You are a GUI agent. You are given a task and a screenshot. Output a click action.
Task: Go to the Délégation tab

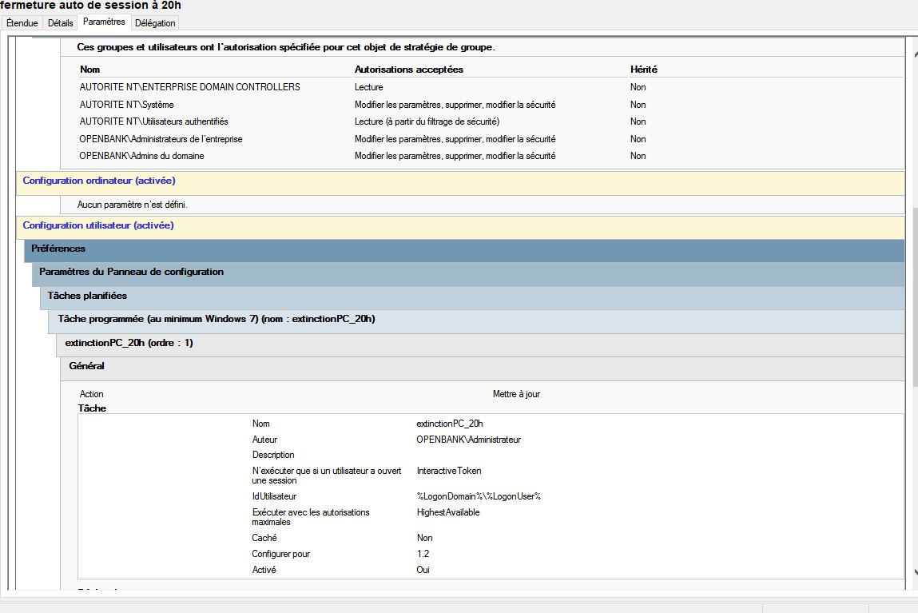tap(155, 23)
